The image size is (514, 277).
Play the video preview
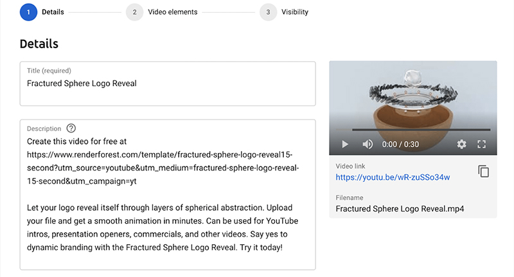[345, 144]
